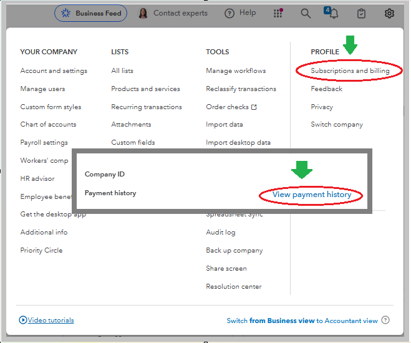Click the Company ID label
Viewport: 411px width, 343px height.
pyautogui.click(x=105, y=174)
